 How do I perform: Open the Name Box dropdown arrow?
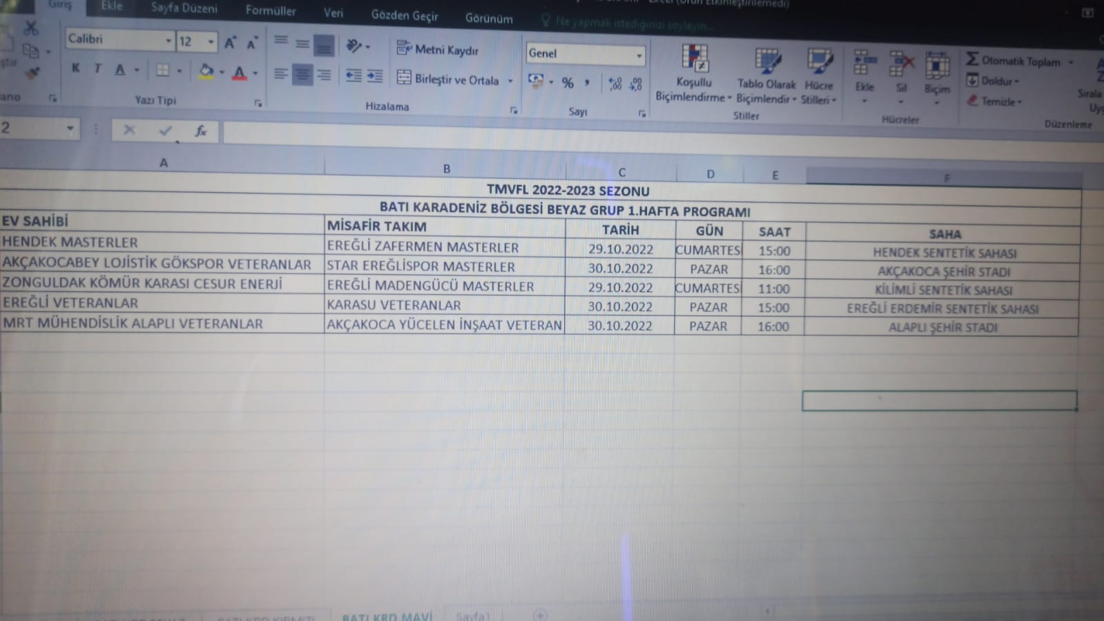[70, 128]
